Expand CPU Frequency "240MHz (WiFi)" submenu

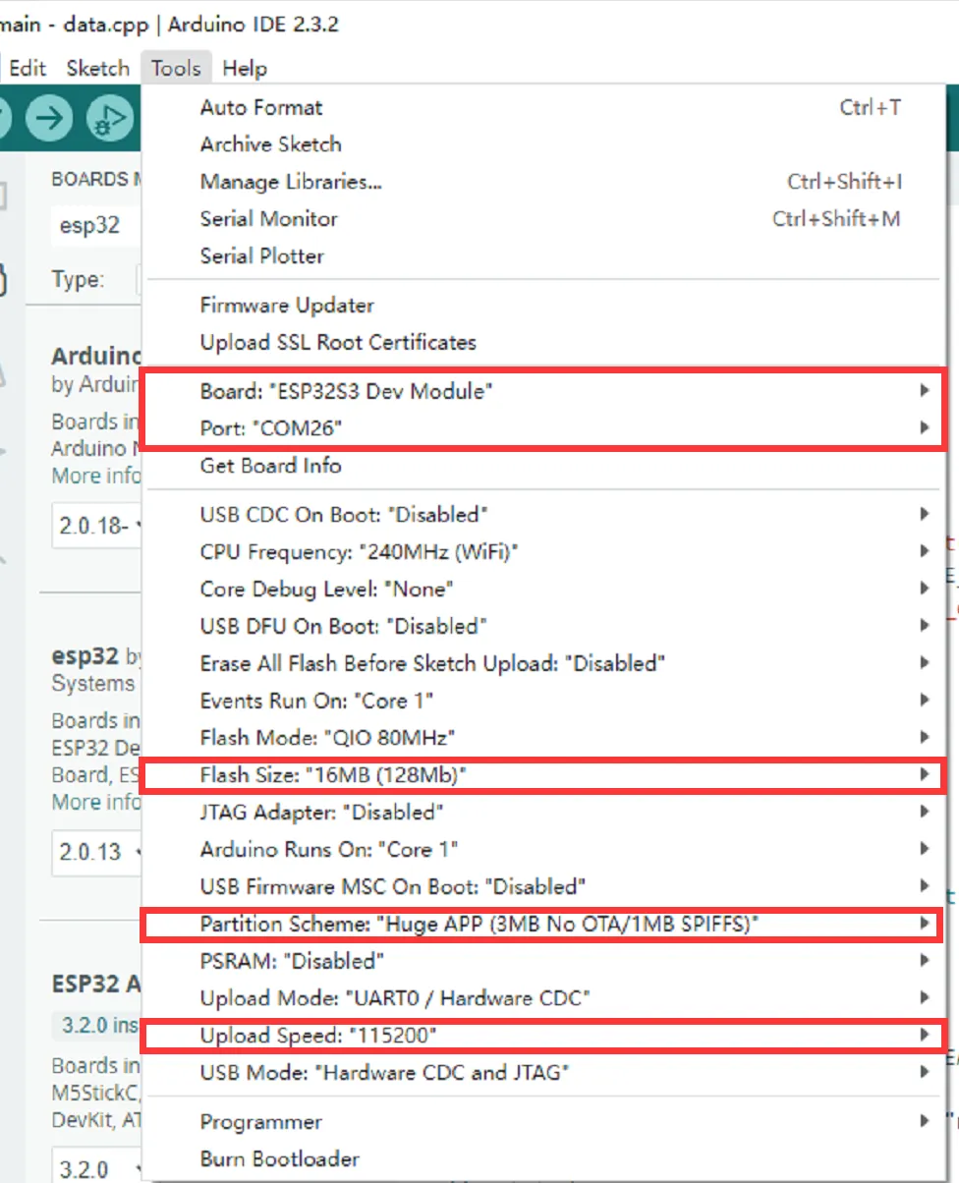tap(544, 551)
